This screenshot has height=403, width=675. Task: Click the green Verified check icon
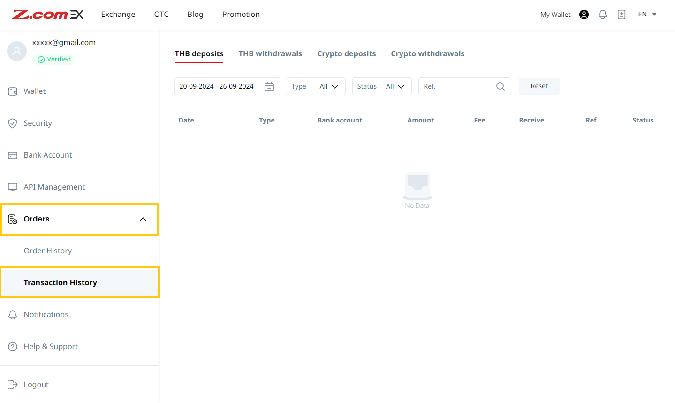41,60
